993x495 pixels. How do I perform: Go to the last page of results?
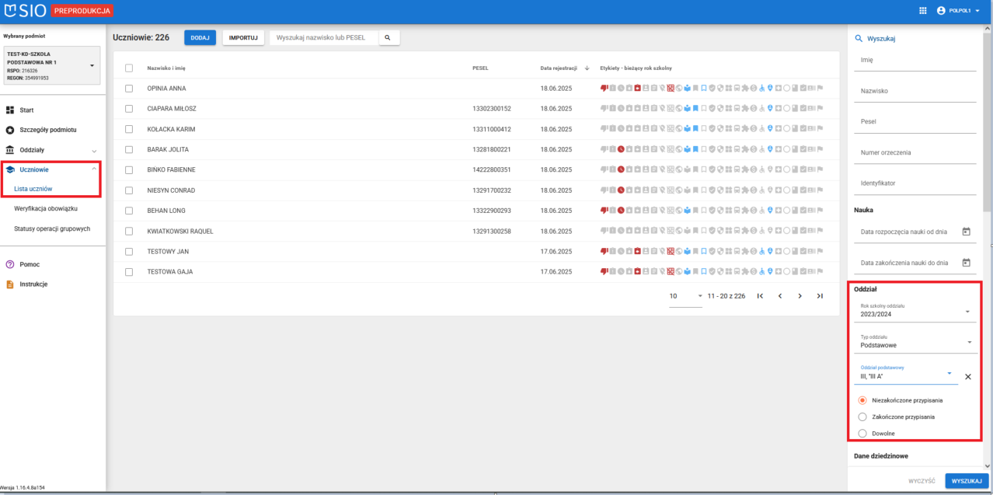[820, 296]
